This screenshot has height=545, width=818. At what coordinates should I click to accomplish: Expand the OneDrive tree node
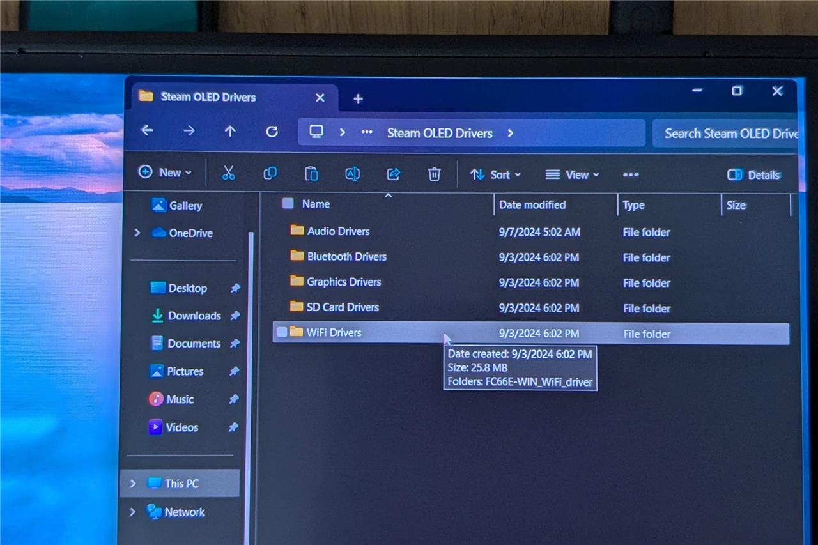137,233
